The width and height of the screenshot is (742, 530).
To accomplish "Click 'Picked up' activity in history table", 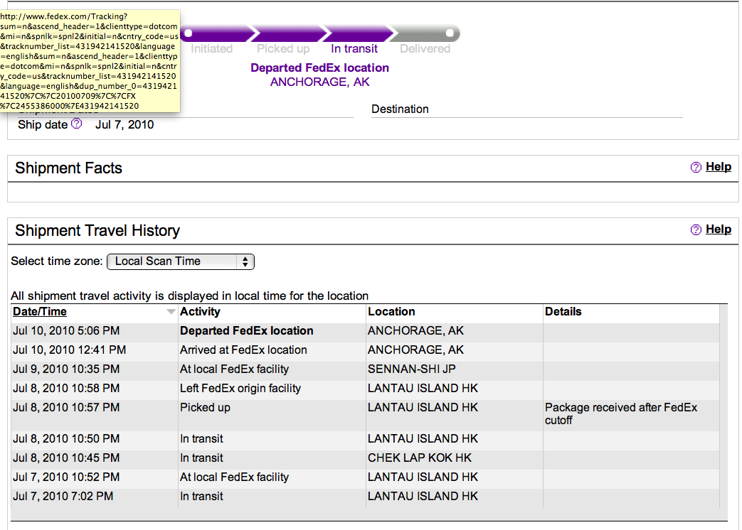I will tap(205, 408).
